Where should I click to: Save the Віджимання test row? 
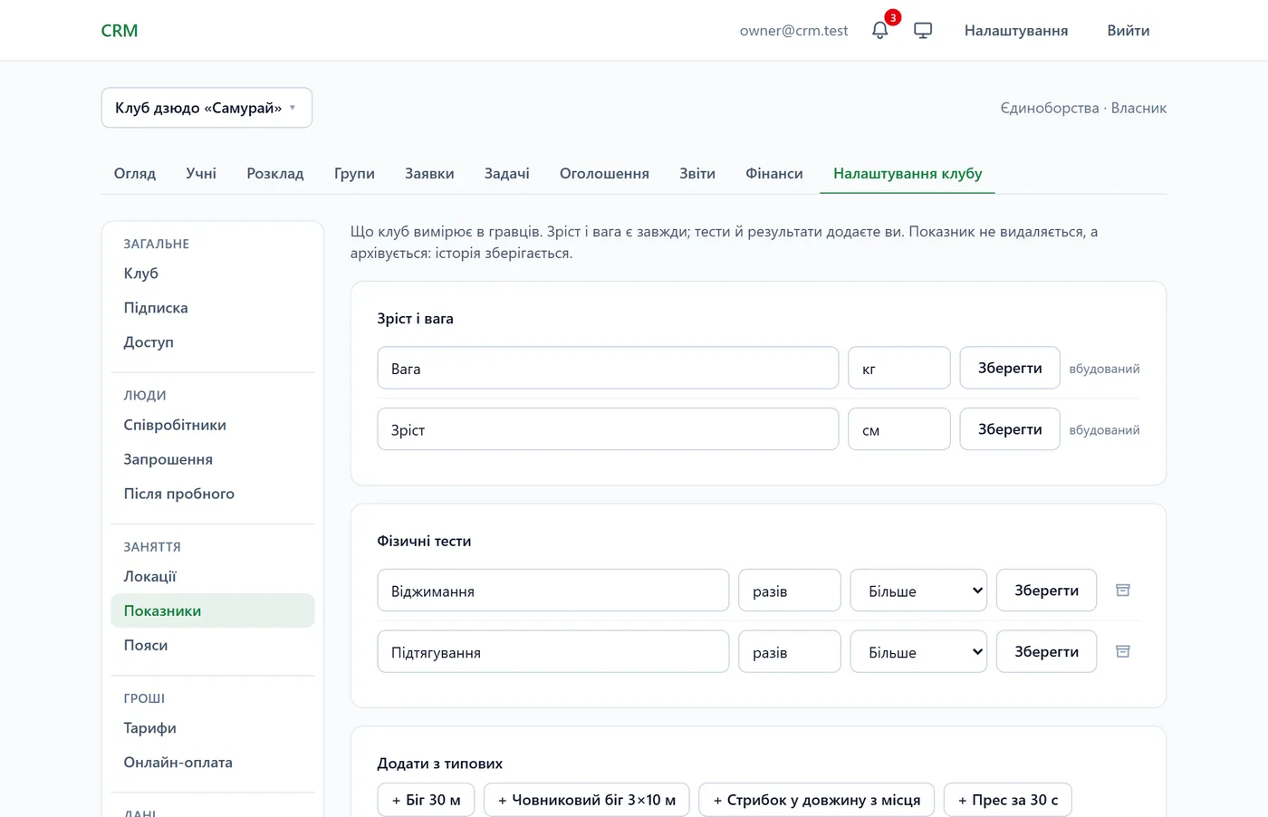point(1046,591)
